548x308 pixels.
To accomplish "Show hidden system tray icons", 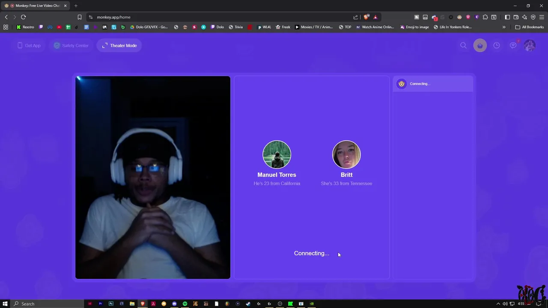I will point(498,304).
